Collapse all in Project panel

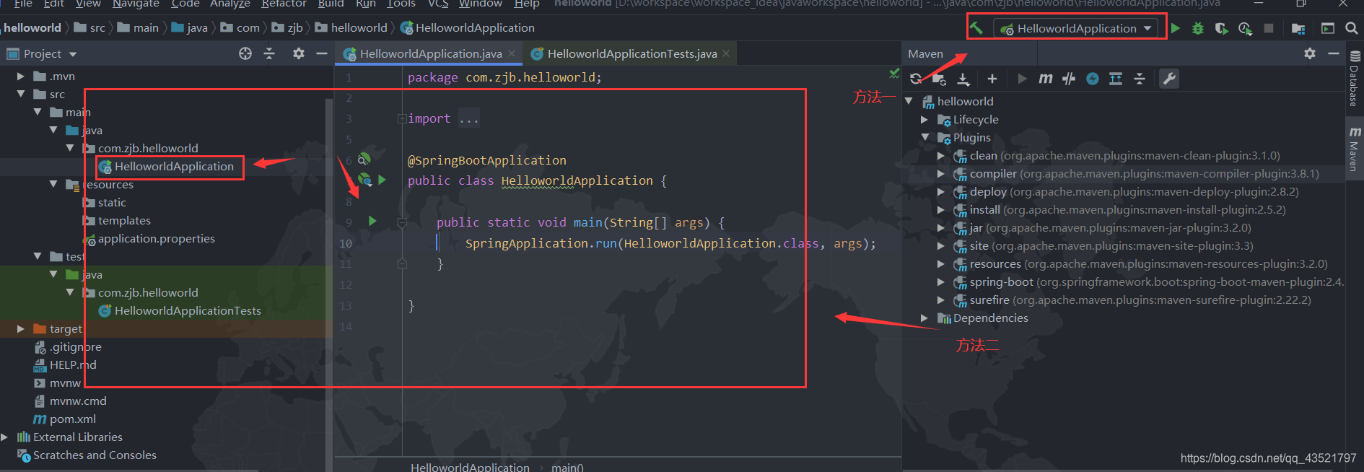(269, 53)
